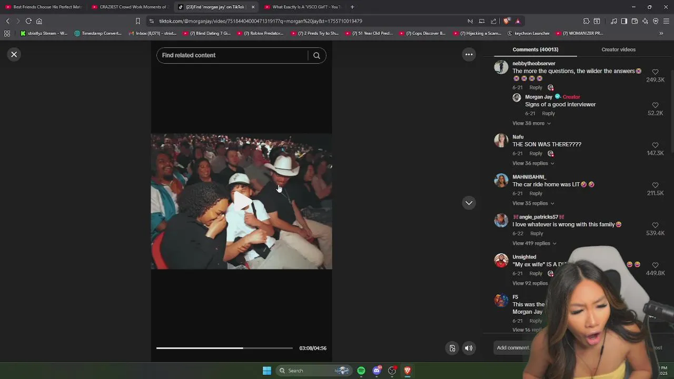Screen dimensions: 674x379
Task: Click taskbar Search box
Action: (313, 371)
